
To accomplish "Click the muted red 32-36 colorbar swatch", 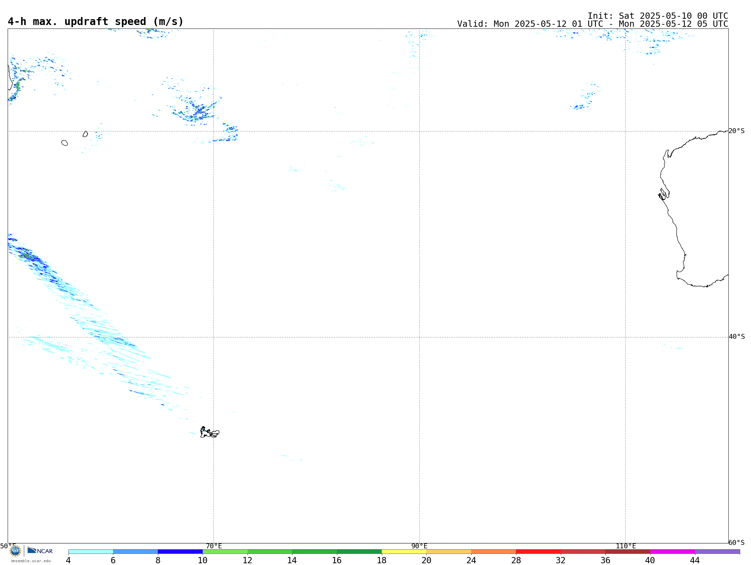I will (583, 552).
